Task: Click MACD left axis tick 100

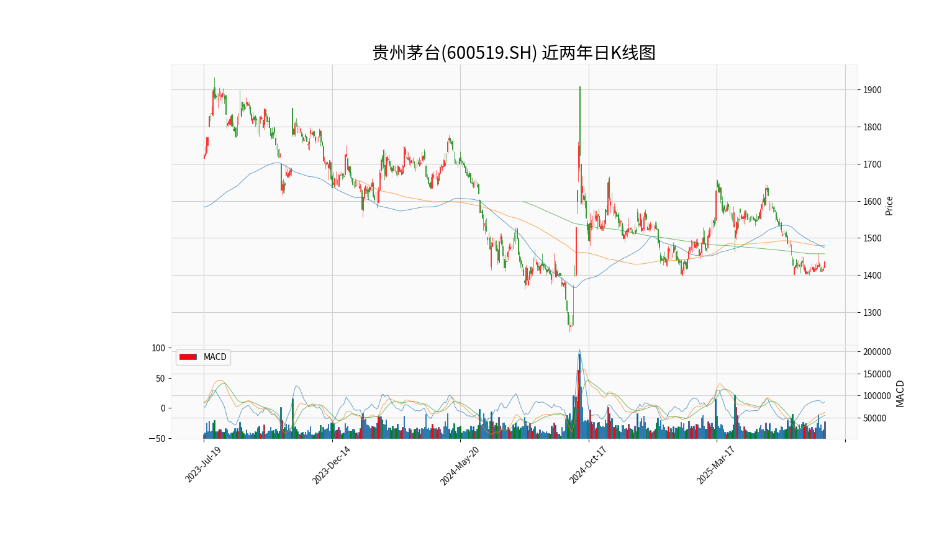Action: pos(158,348)
